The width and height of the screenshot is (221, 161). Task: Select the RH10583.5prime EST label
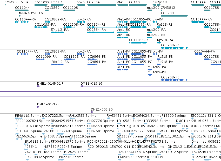(83, 116)
